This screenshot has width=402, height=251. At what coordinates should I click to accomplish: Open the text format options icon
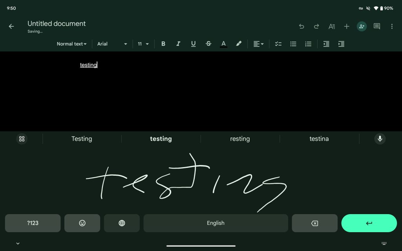coord(332,26)
